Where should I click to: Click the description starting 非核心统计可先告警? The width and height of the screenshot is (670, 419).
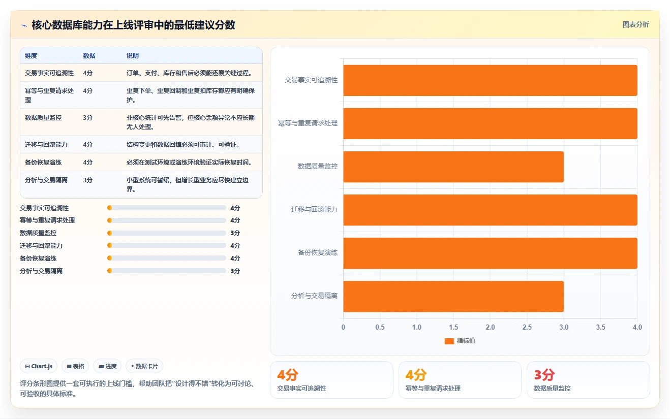pyautogui.click(x=191, y=122)
